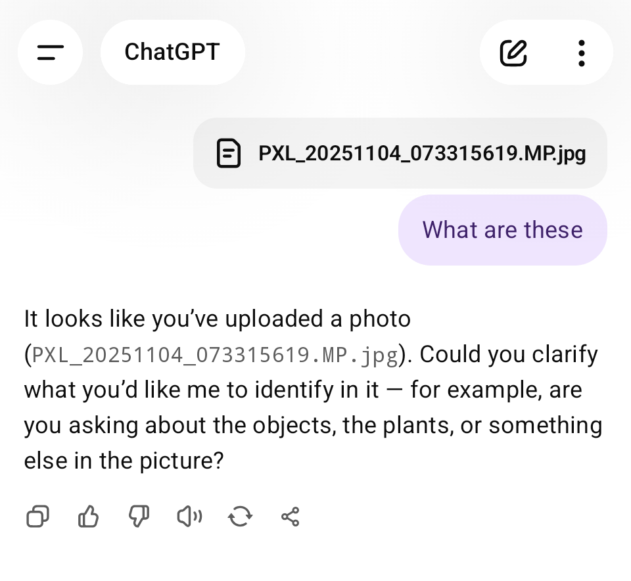Open the three-dot more options menu

(581, 53)
